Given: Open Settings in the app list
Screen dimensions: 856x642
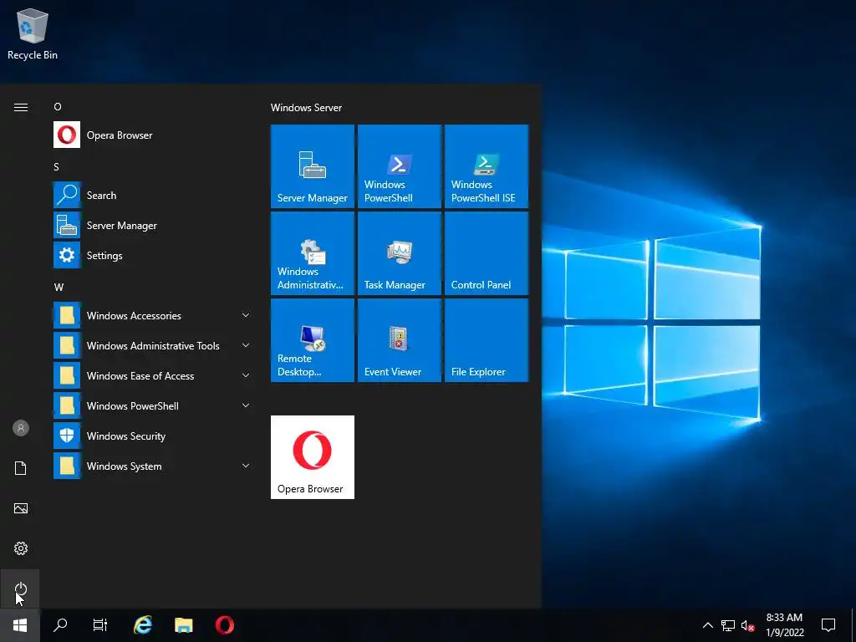Looking at the screenshot, I should (x=153, y=256).
